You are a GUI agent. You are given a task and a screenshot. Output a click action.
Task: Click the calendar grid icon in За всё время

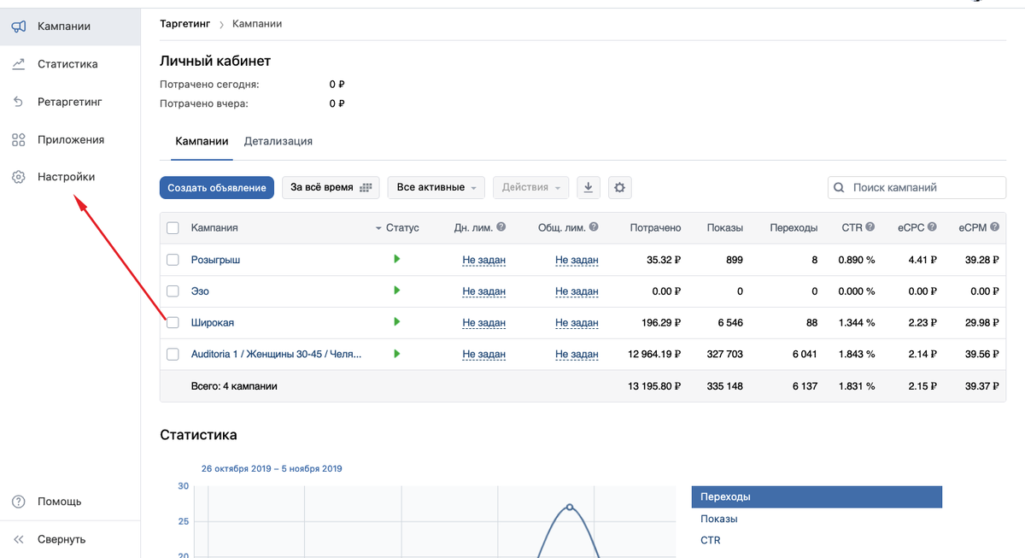(x=367, y=187)
